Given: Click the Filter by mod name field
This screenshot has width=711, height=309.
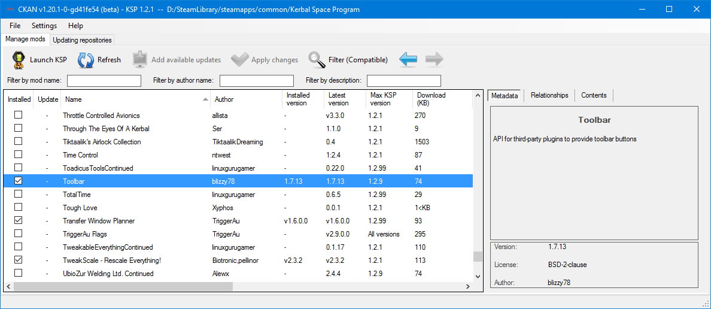Looking at the screenshot, I should point(104,81).
